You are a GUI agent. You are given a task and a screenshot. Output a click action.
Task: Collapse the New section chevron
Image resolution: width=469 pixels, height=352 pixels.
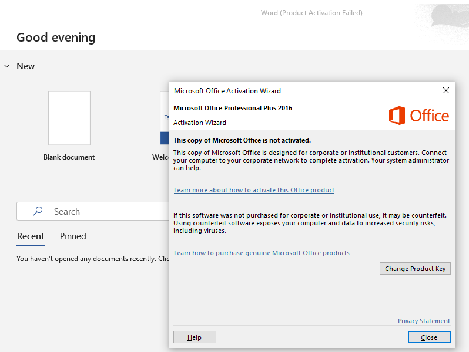point(7,66)
